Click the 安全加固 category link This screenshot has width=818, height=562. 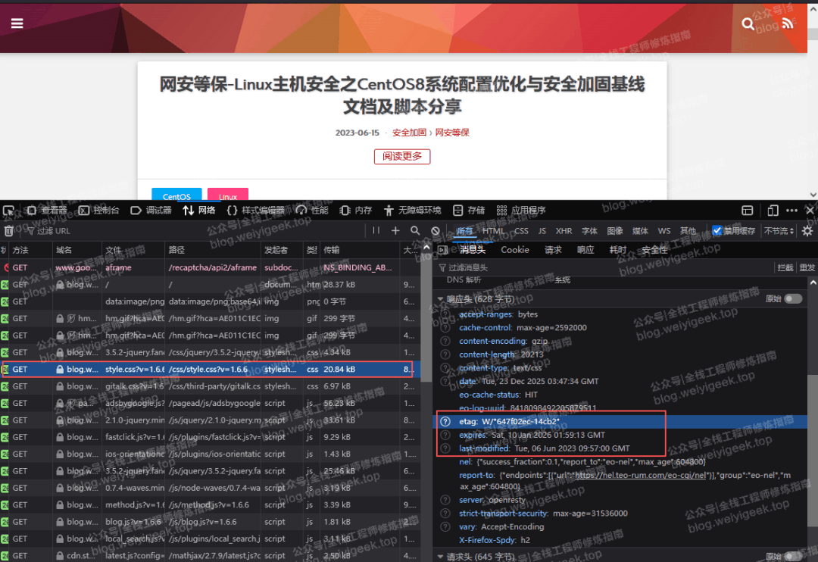coord(409,133)
